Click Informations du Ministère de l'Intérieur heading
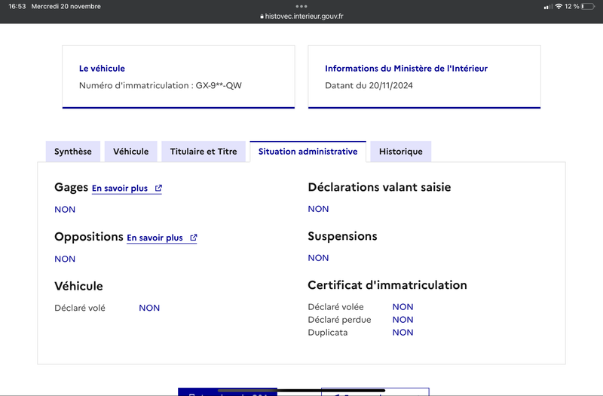 coord(406,69)
